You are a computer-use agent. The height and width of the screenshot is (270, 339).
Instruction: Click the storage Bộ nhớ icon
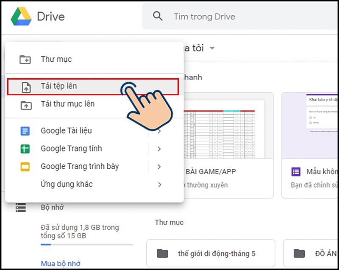coord(21,207)
